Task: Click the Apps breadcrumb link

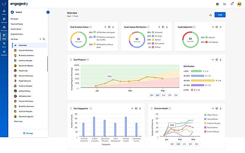Action: click(x=69, y=16)
